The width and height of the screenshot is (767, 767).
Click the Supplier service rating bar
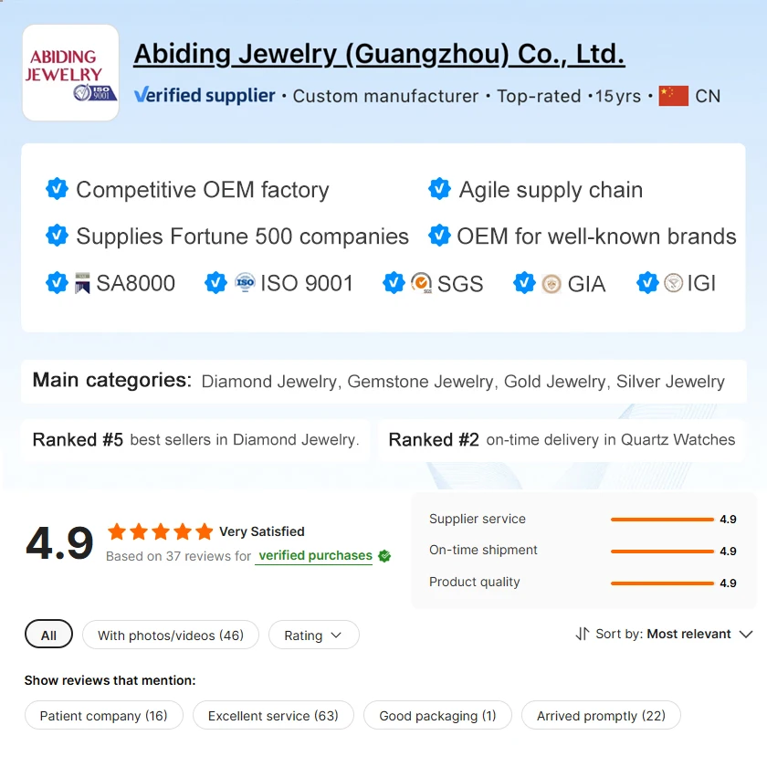coord(662,520)
